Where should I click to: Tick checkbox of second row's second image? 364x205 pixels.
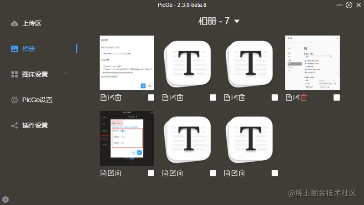tap(213, 173)
